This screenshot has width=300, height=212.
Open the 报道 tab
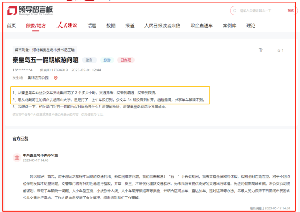130,26
